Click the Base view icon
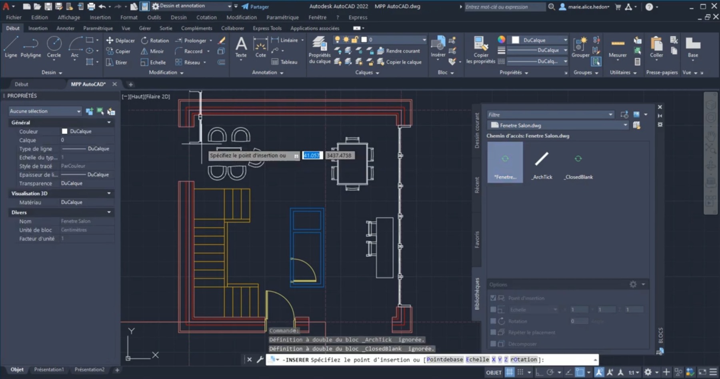This screenshot has width=720, height=379. coord(693,47)
